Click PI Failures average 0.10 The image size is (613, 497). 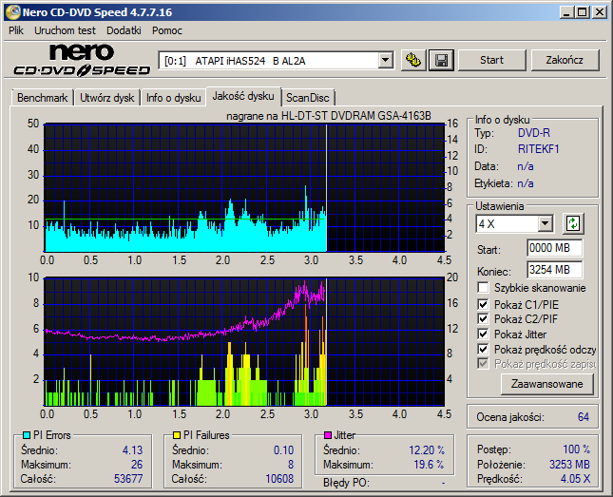pyautogui.click(x=283, y=450)
